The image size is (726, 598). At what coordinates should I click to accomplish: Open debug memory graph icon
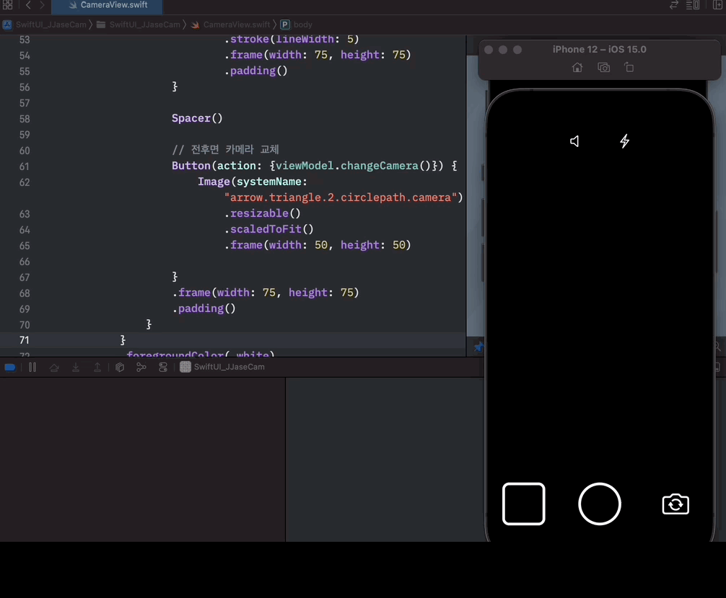click(141, 367)
